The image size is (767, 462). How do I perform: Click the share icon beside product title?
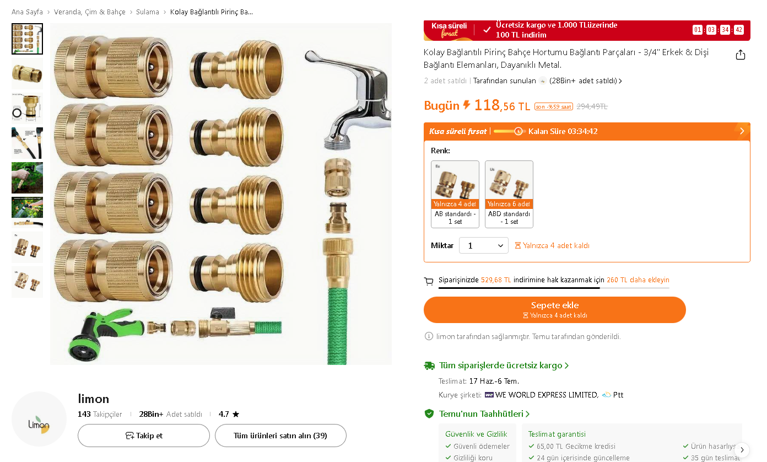tap(741, 55)
